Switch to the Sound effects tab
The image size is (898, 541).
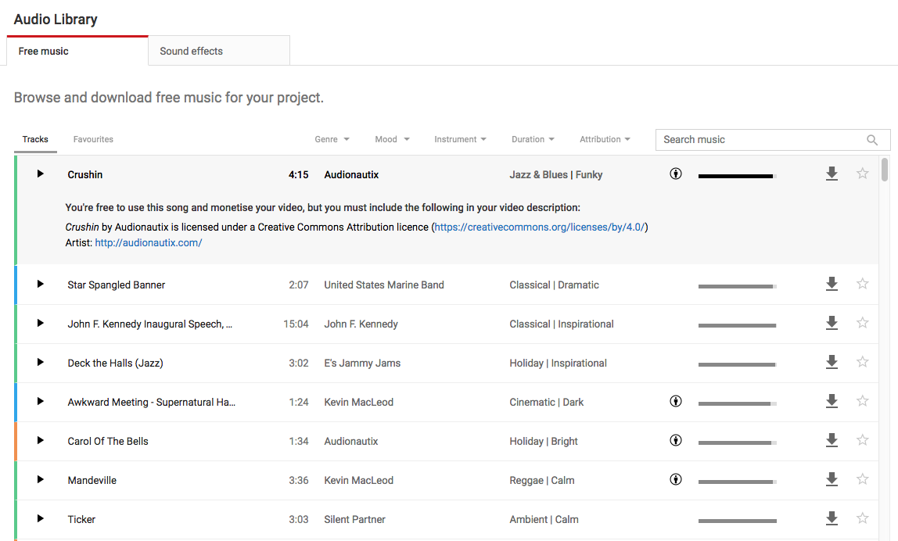click(x=192, y=51)
